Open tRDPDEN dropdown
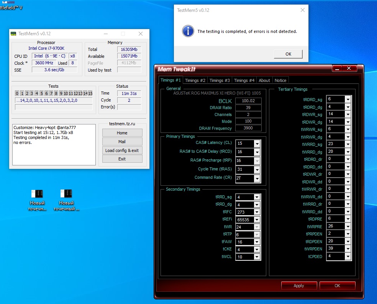 348,241
